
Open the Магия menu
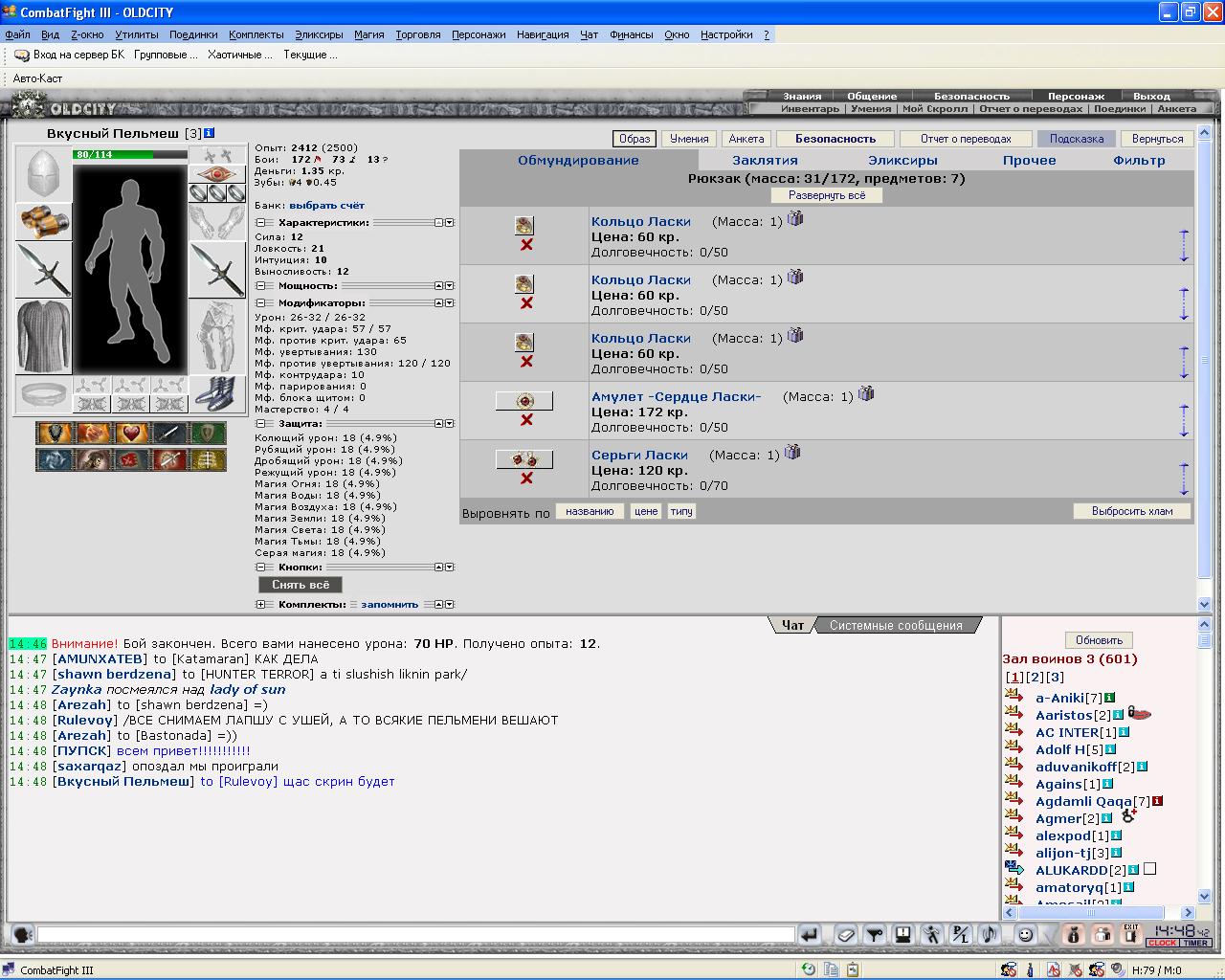[x=369, y=34]
